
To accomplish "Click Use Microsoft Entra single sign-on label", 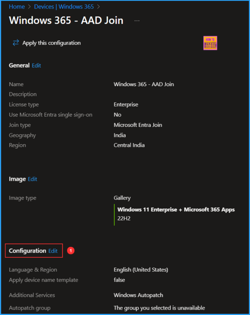I will click(x=51, y=115).
